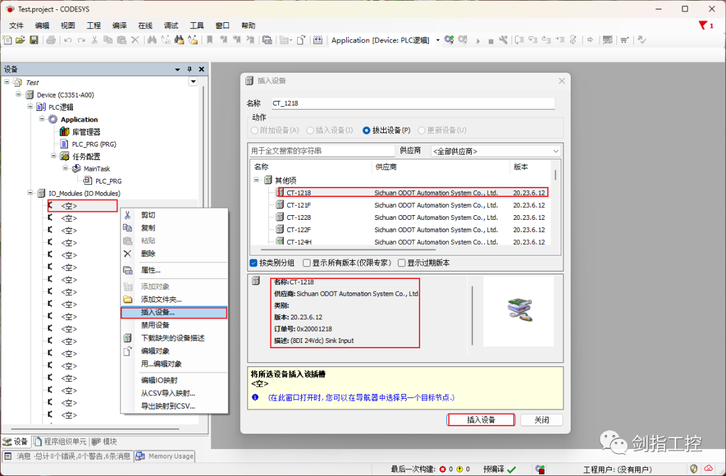Screen dimensions: 726x476
Task: Click the shopping cart store icon
Action: click(624, 40)
